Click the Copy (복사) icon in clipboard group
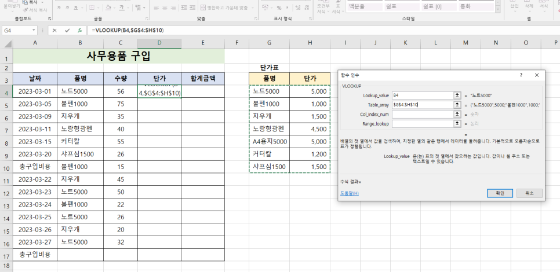 tap(26, 2)
